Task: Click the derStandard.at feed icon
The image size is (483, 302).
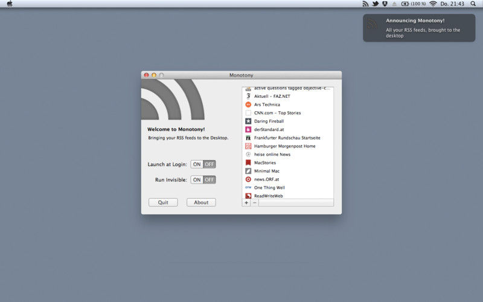Action: (x=248, y=129)
